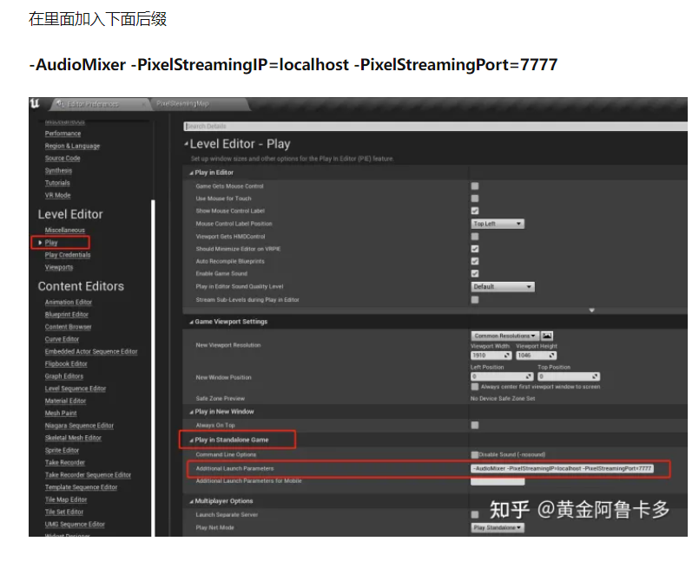Open Graph Editors settings

64,376
